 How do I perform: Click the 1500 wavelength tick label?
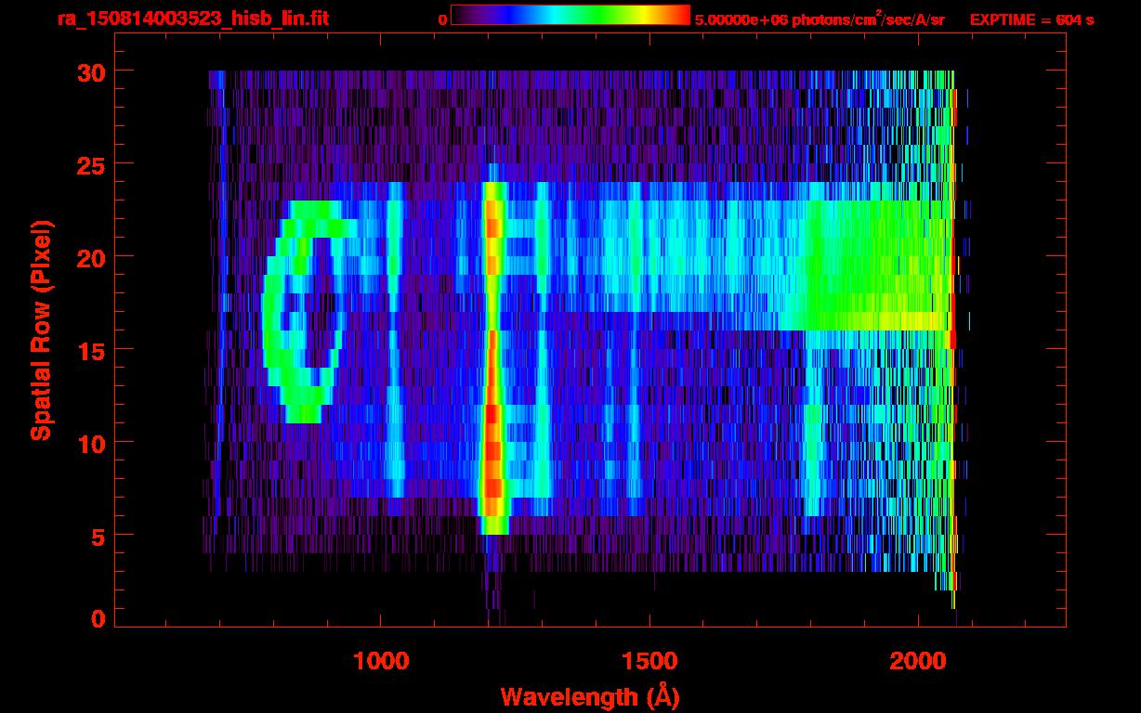[x=649, y=660]
